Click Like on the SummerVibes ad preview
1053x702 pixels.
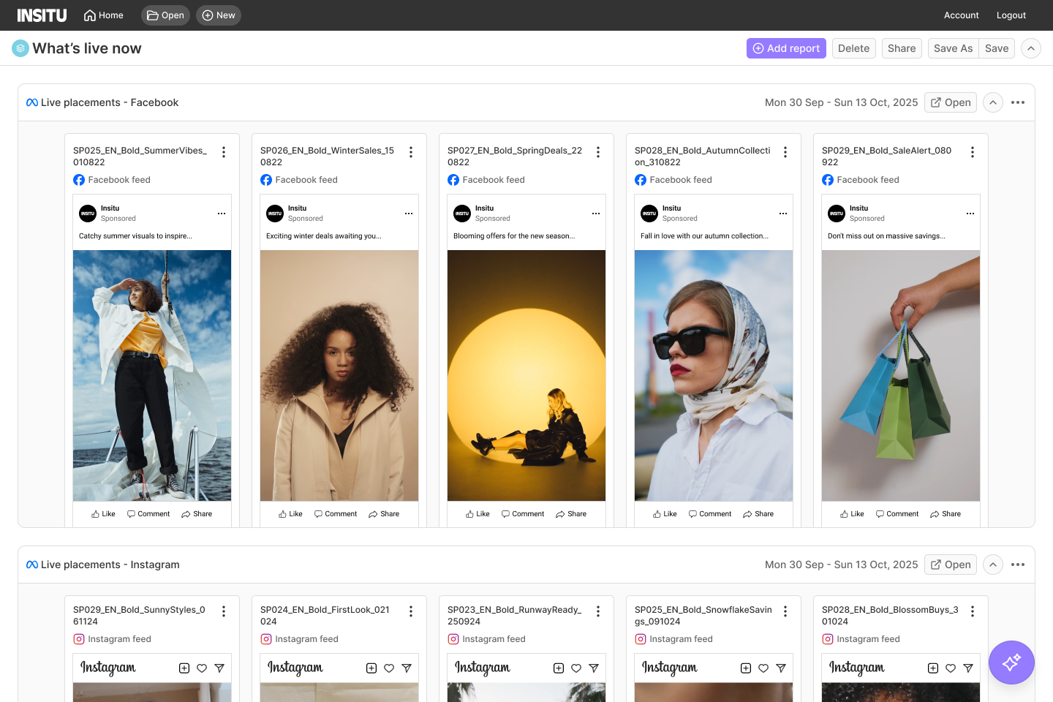(103, 514)
